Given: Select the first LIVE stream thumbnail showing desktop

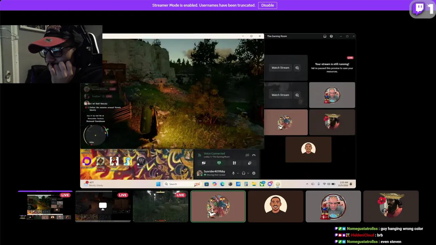Looking at the screenshot, I should click(45, 206).
